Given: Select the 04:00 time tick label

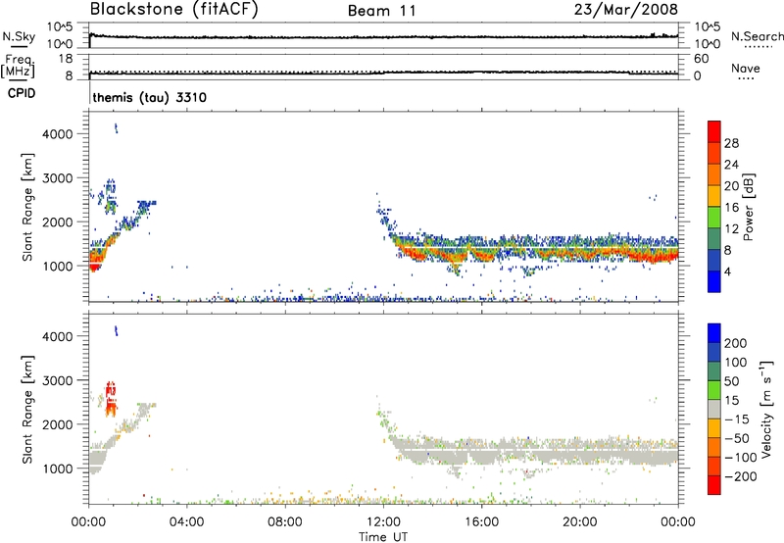Looking at the screenshot, I should (186, 522).
